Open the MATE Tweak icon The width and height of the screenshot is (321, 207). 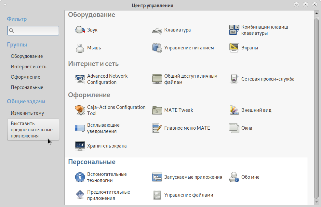coord(157,110)
